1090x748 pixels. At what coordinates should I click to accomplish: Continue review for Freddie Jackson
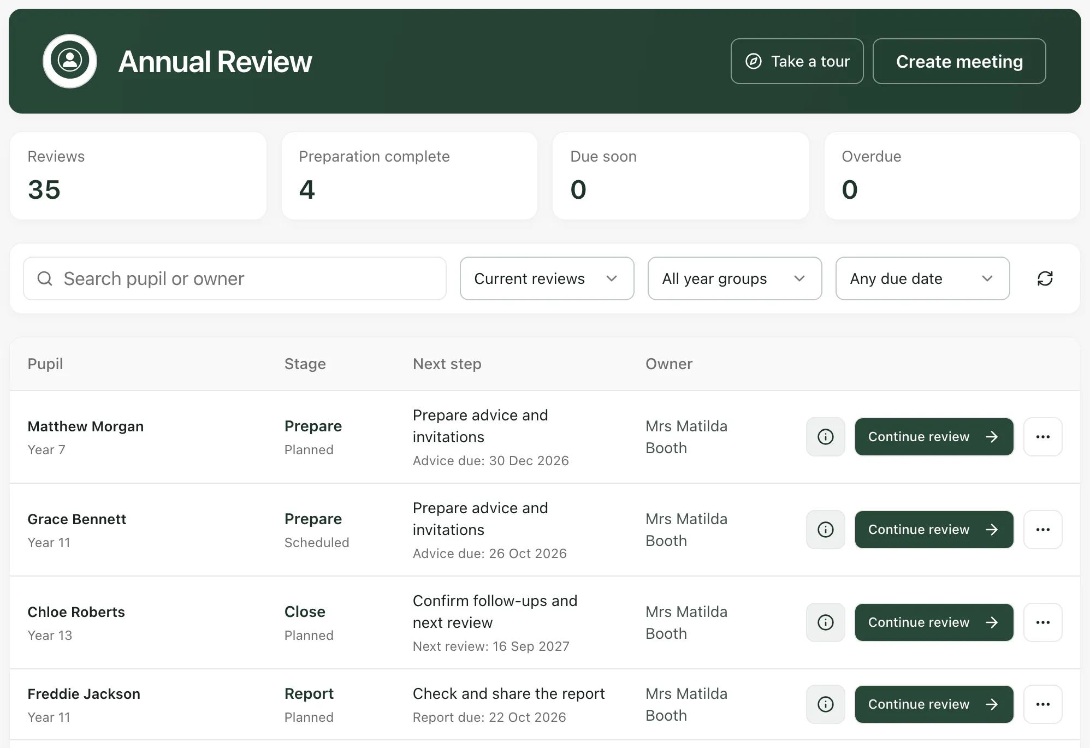click(934, 704)
